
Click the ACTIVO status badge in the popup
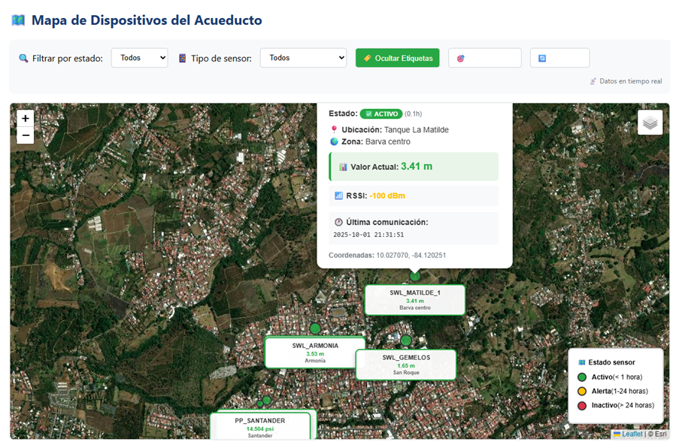click(380, 114)
